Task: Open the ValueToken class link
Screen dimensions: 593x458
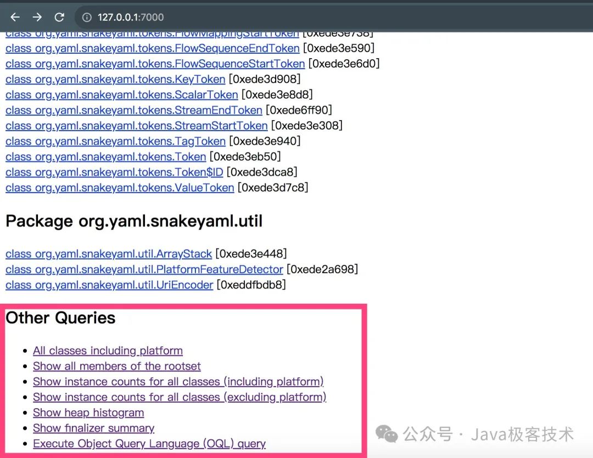Action: 120,188
